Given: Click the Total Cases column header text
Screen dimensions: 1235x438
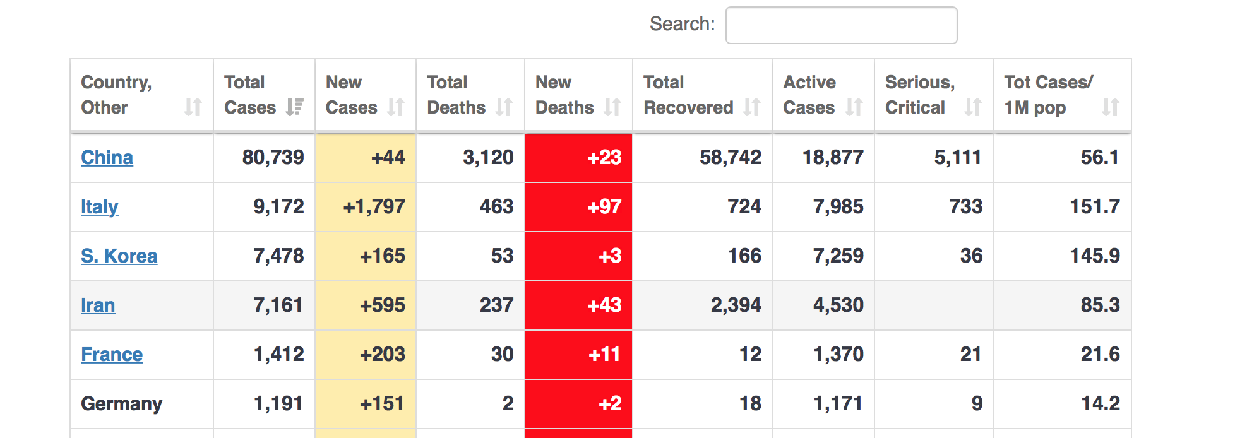Looking at the screenshot, I should [x=249, y=95].
